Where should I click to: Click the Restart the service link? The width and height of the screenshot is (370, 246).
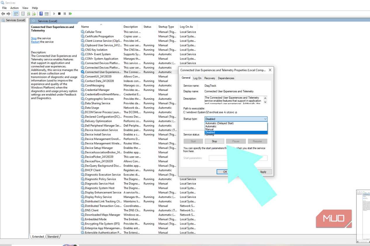click(x=35, y=42)
